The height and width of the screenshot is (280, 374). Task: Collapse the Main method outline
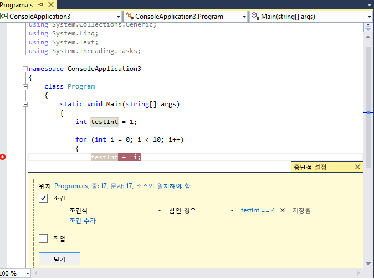point(24,104)
